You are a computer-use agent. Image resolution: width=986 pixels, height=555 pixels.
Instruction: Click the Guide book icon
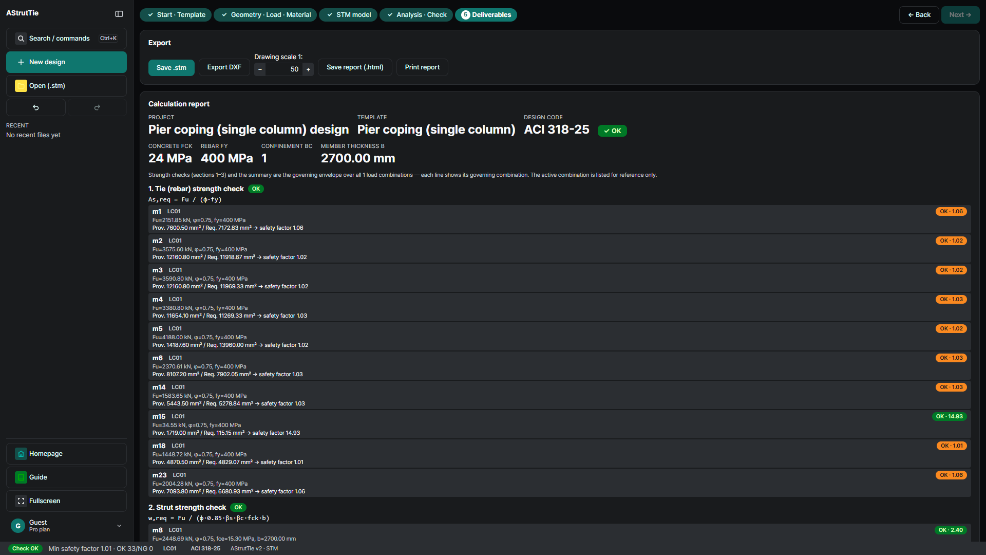(x=21, y=477)
